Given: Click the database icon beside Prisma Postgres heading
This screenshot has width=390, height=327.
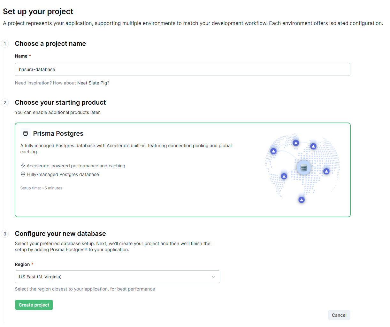Looking at the screenshot, I should 25,133.
